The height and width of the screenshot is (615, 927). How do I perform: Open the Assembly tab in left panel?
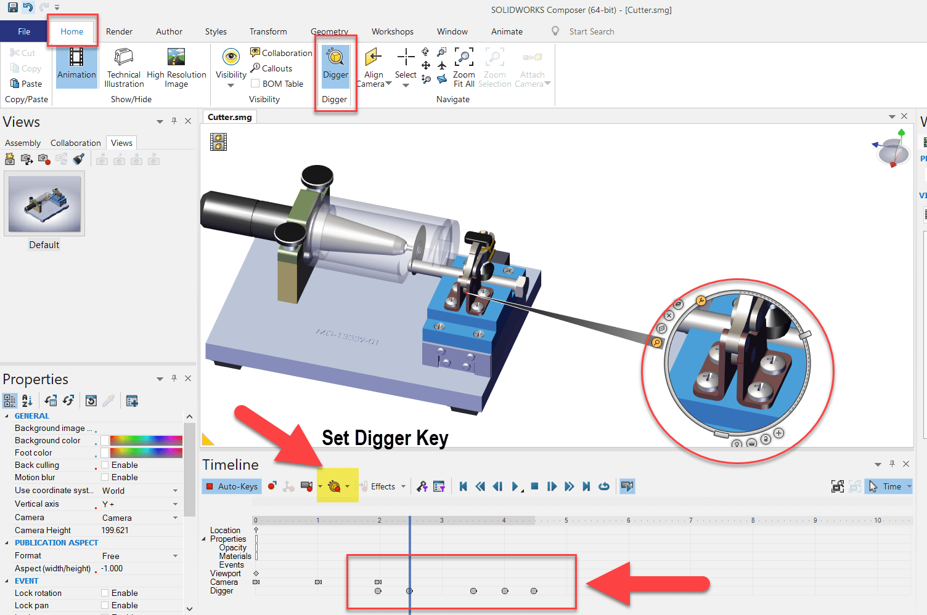tap(23, 143)
